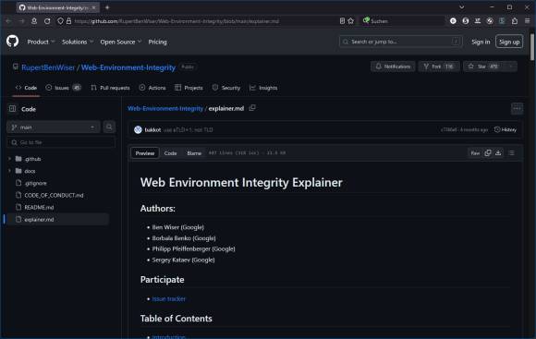Switch to the Insights tab
Screen dimensions: 536x339
[x=263, y=88]
